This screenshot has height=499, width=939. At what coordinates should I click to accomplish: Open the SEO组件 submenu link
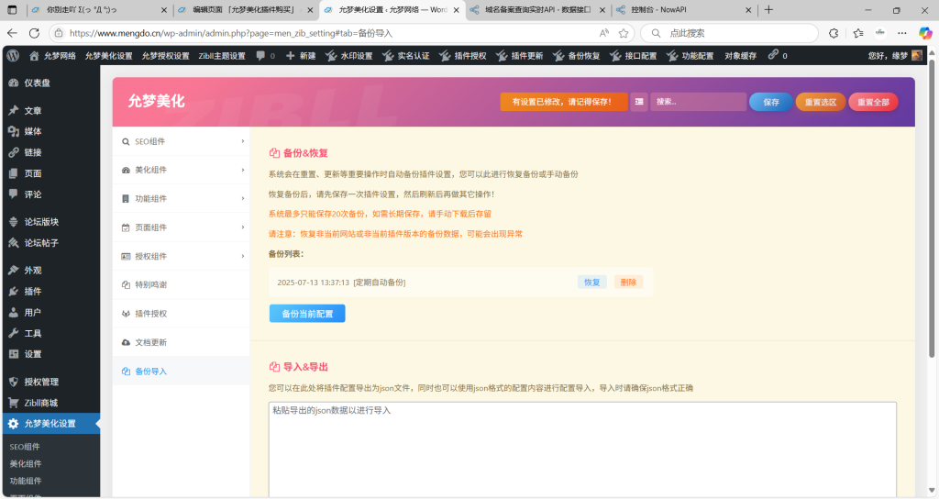point(25,447)
